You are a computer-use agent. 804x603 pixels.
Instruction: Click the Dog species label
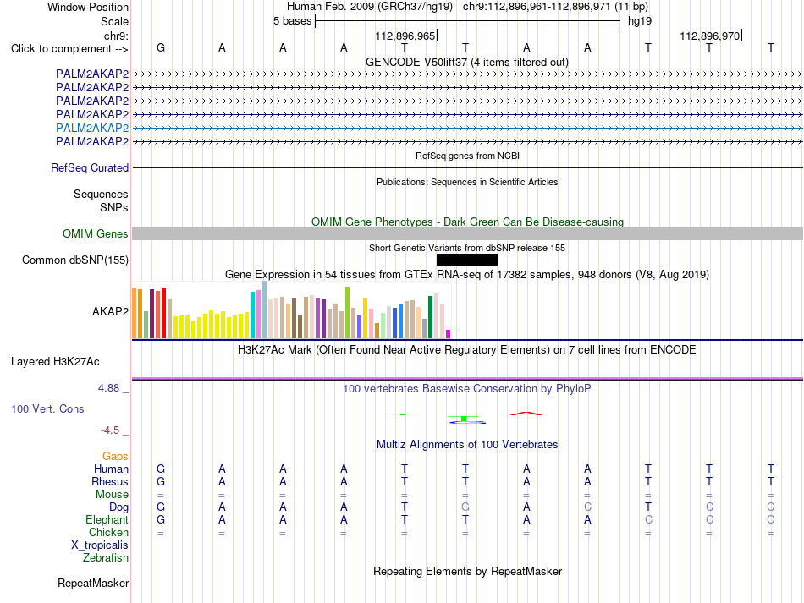click(x=118, y=507)
